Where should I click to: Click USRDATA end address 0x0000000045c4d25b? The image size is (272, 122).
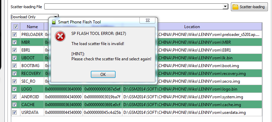point(102,113)
